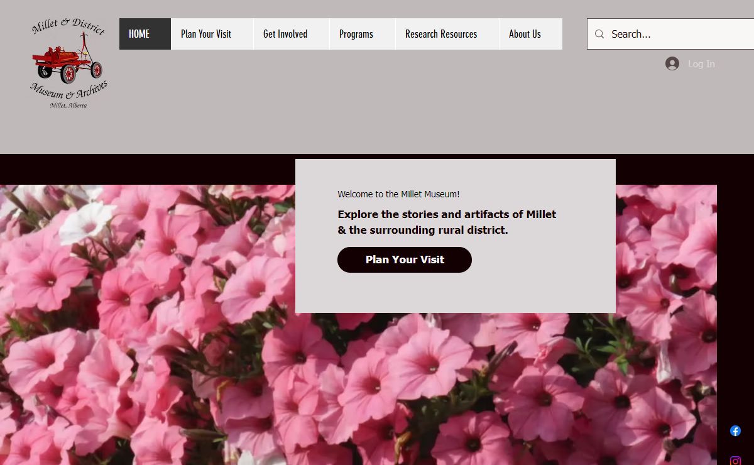This screenshot has height=465, width=754.
Task: Select the Get Involved menu item
Action: (292, 34)
